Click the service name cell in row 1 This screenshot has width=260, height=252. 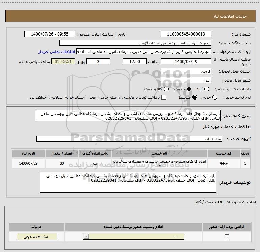coord(159,163)
